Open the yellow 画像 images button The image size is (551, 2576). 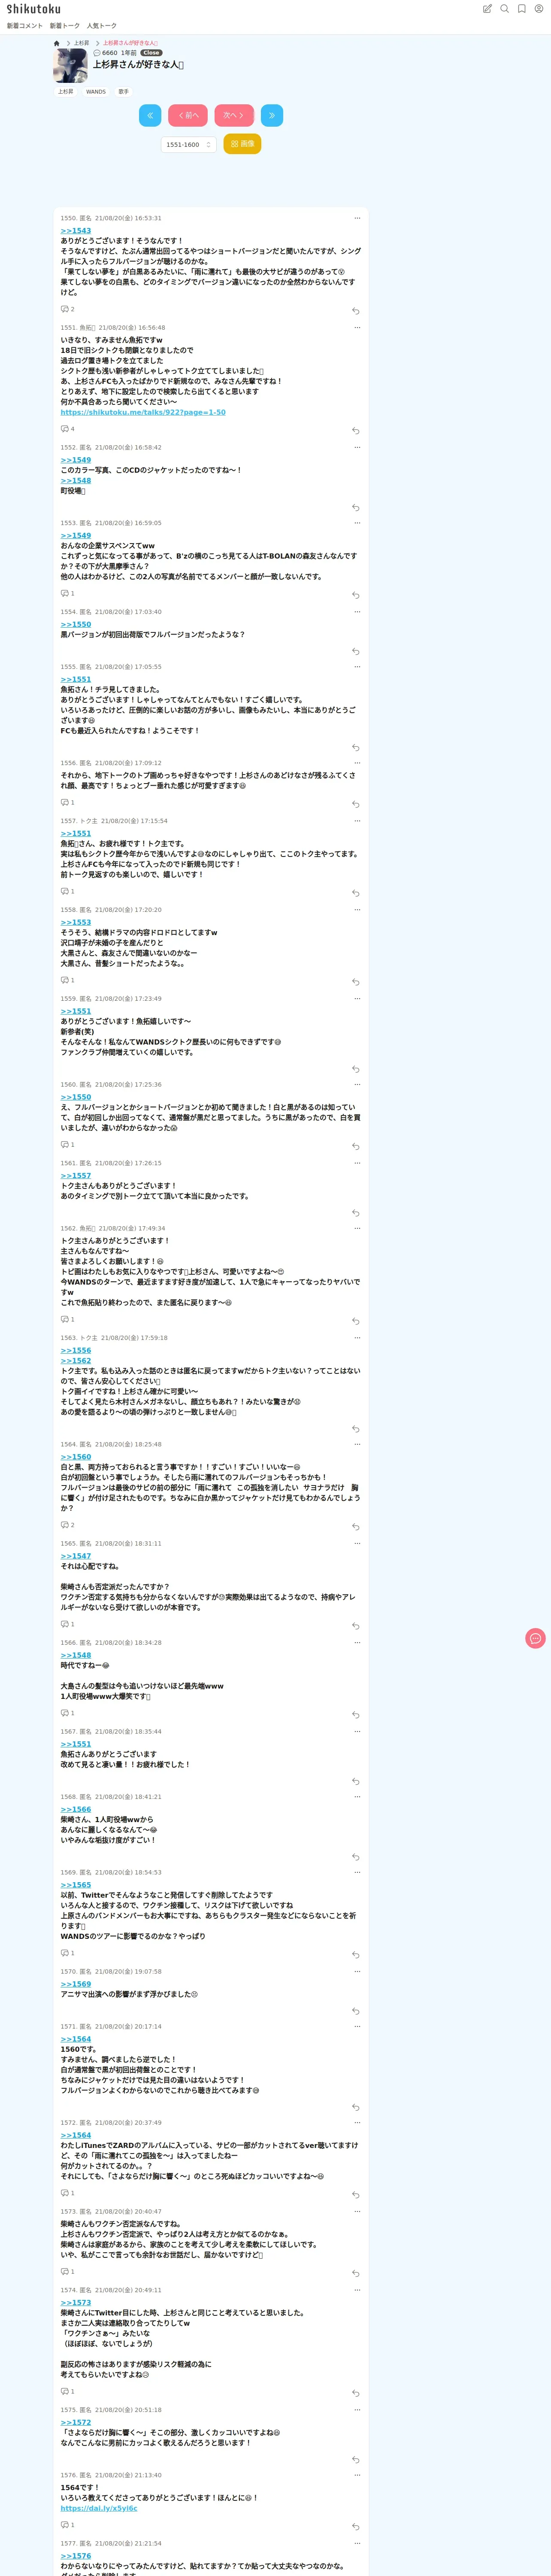pyautogui.click(x=242, y=144)
